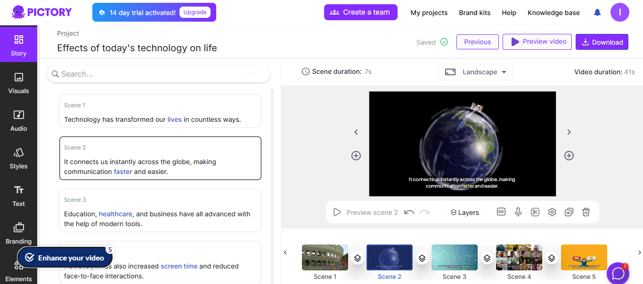Screen dimensions: 643x284
Task: Expand the search bar filter chevron
Action: tap(246, 74)
